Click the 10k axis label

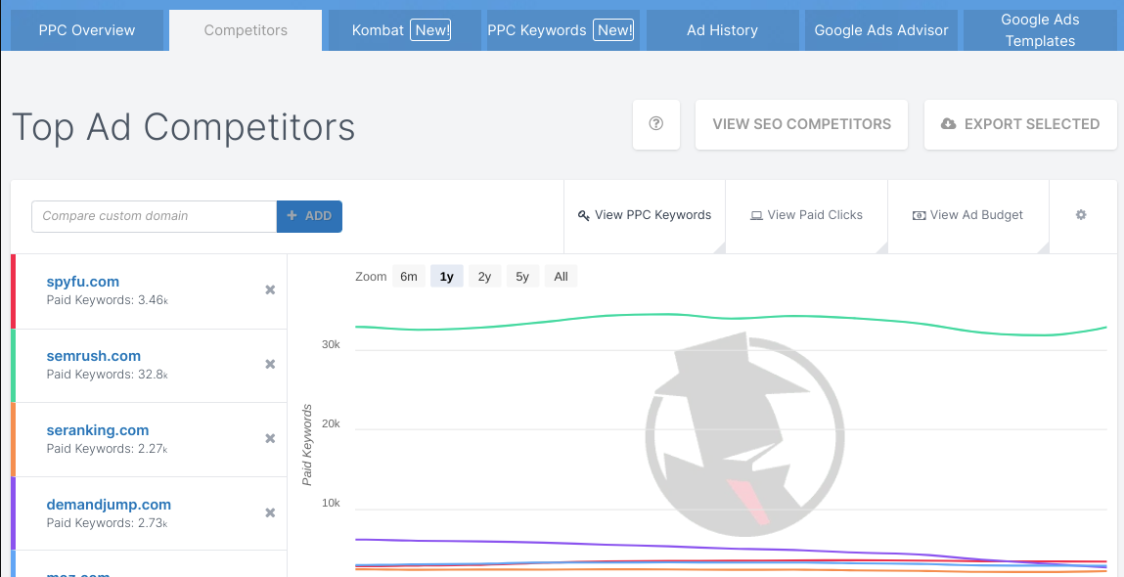tap(331, 504)
